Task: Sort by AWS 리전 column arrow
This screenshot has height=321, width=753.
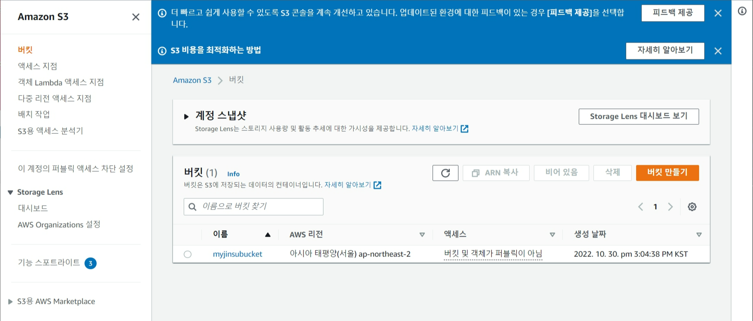Action: tap(422, 235)
